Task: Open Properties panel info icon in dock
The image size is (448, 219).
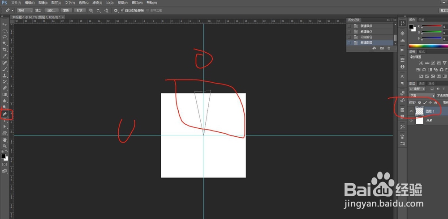Action: pyautogui.click(x=403, y=67)
